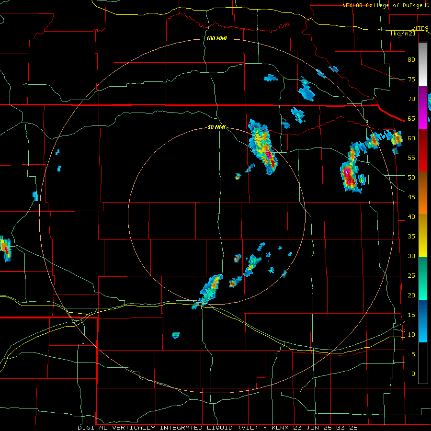Click the NTDS label above the scale

click(x=420, y=29)
